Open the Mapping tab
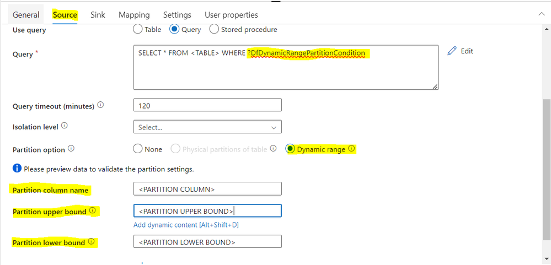The image size is (551, 265). 134,15
